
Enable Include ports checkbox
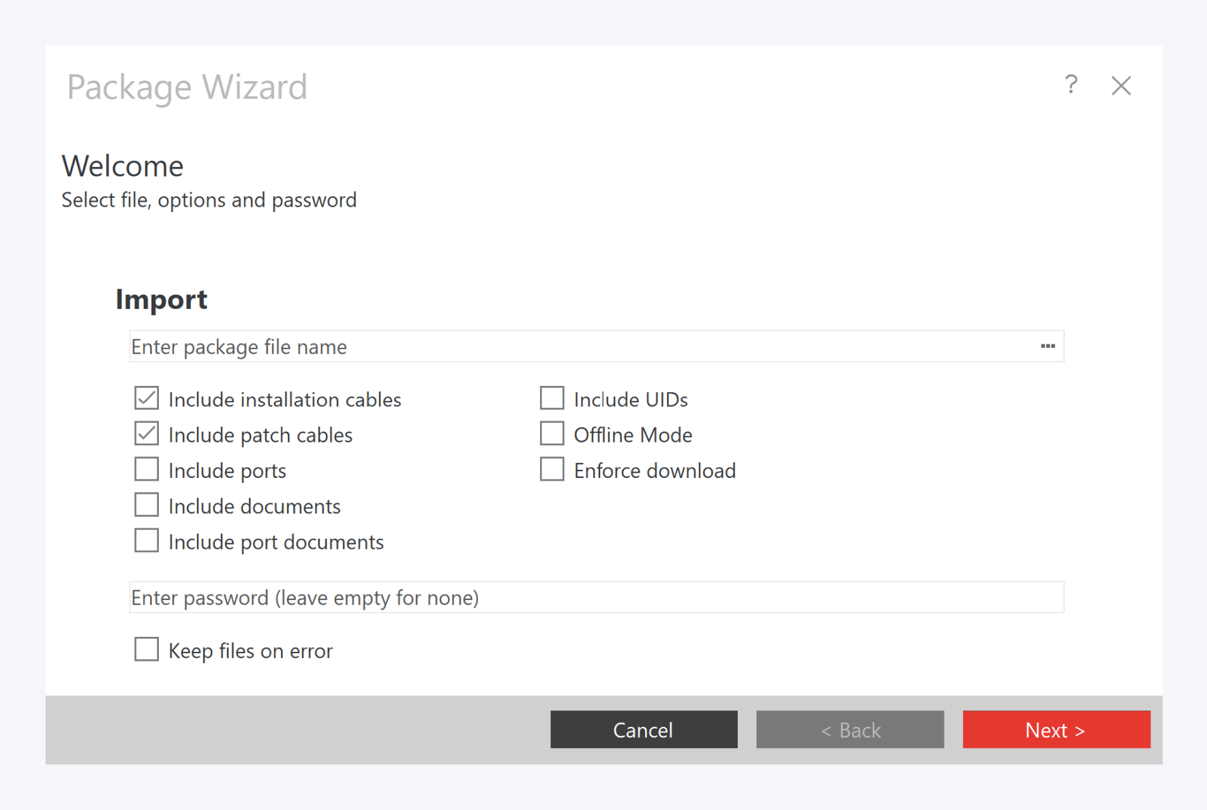147,470
